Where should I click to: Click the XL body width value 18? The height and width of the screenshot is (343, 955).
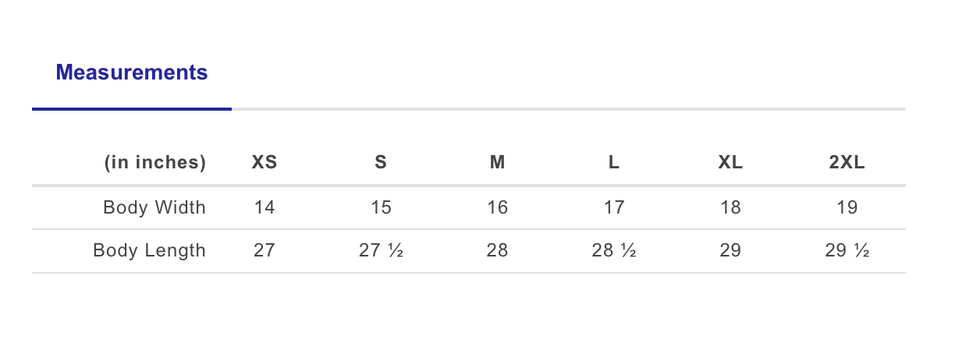pos(730,207)
